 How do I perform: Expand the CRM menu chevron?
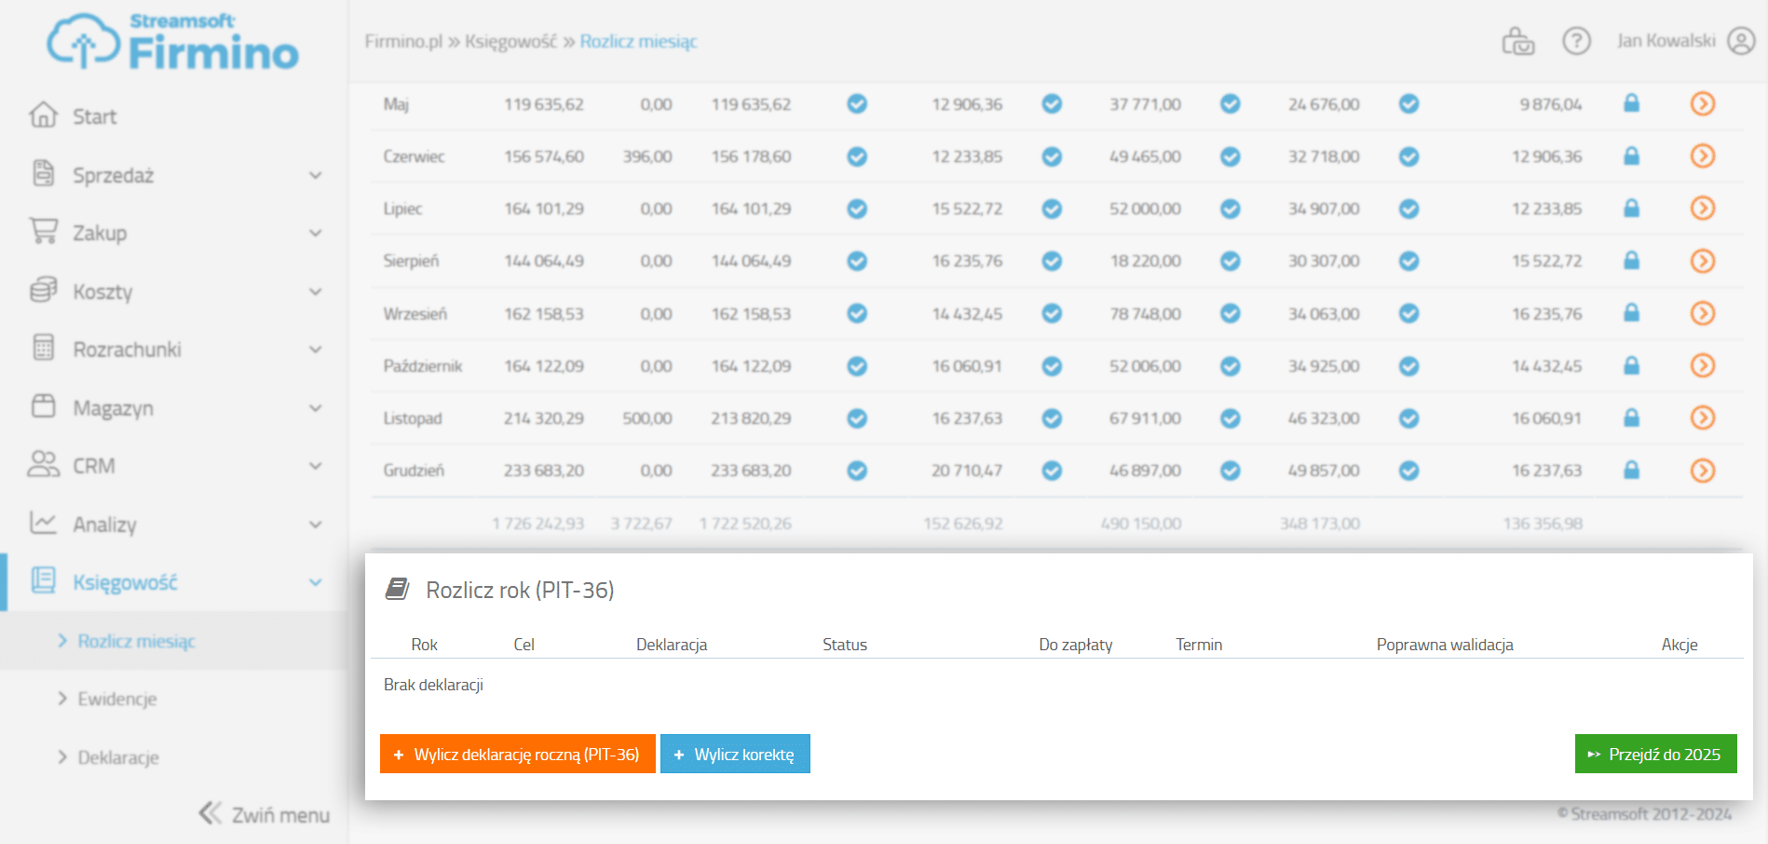coord(316,466)
